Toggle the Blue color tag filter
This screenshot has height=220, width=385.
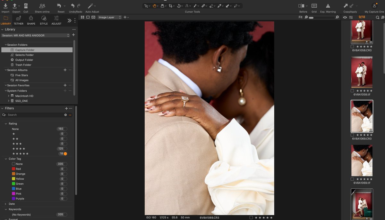[x=65, y=189]
